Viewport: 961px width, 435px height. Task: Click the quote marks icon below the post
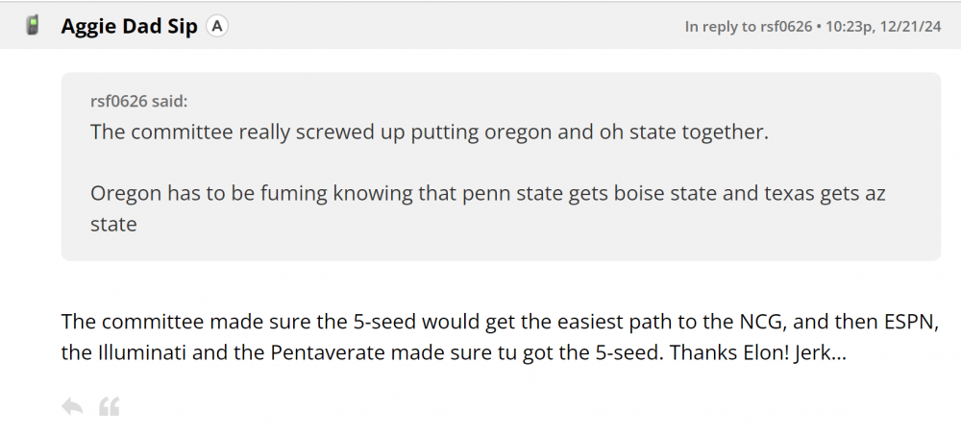pyautogui.click(x=110, y=406)
